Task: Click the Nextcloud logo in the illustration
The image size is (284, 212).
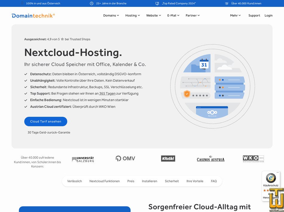Action: pos(212,113)
